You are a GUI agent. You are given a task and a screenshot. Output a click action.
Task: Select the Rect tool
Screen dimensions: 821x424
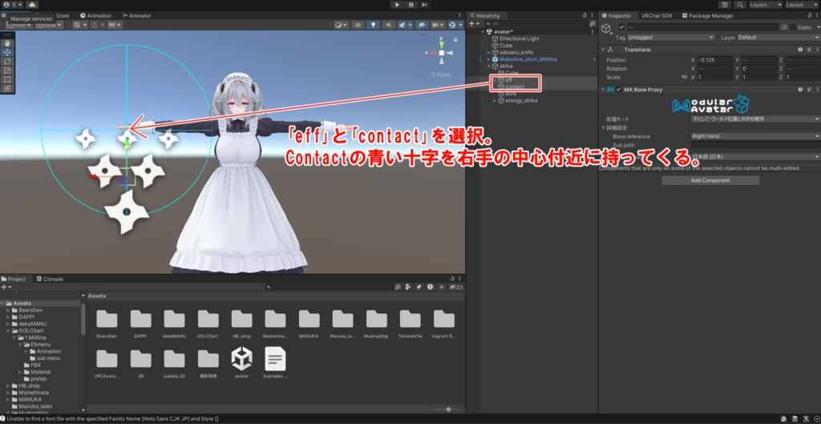point(7,79)
